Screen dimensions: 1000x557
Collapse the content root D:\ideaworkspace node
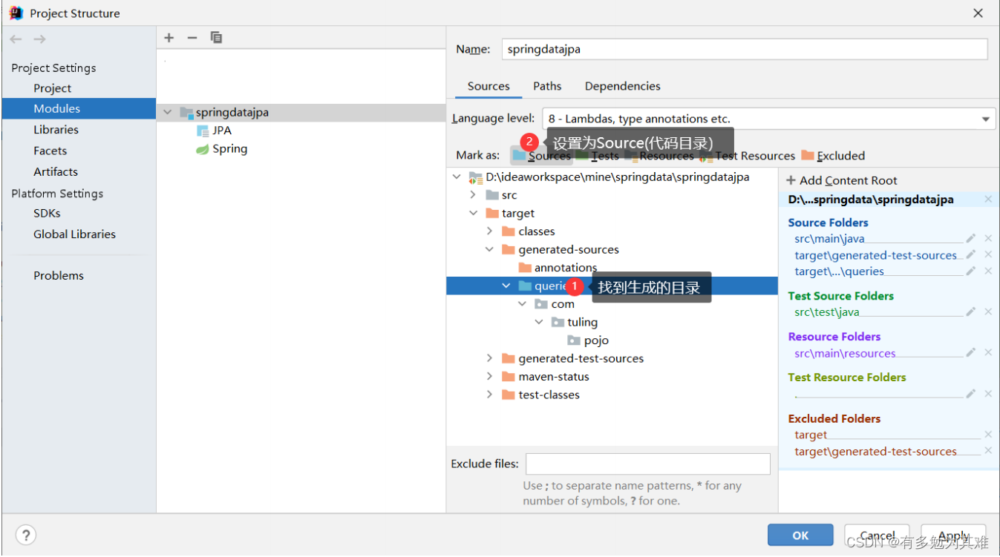point(457,177)
